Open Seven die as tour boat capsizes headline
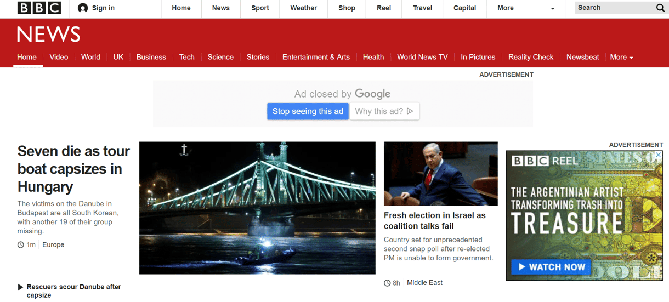This screenshot has width=669, height=302. click(73, 169)
